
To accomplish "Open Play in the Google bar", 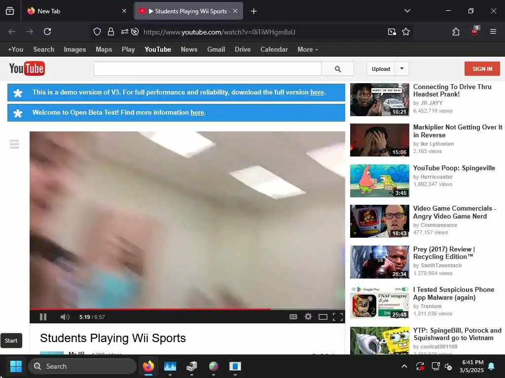I will 128,50.
